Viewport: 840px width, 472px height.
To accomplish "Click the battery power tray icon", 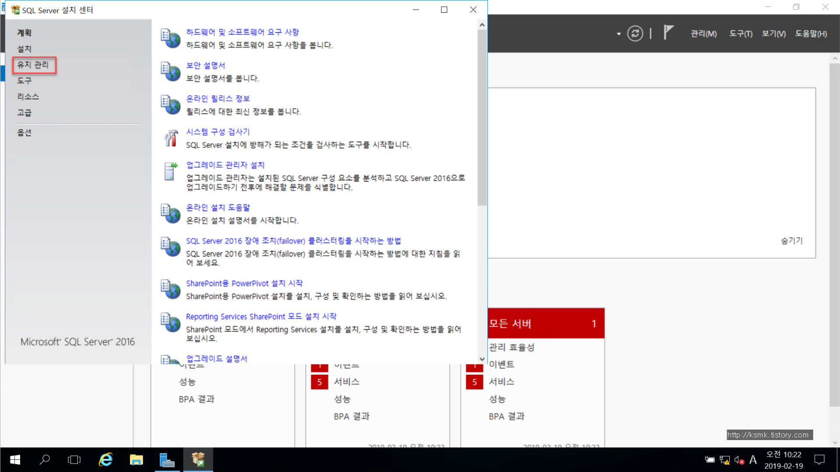I will [x=710, y=460].
